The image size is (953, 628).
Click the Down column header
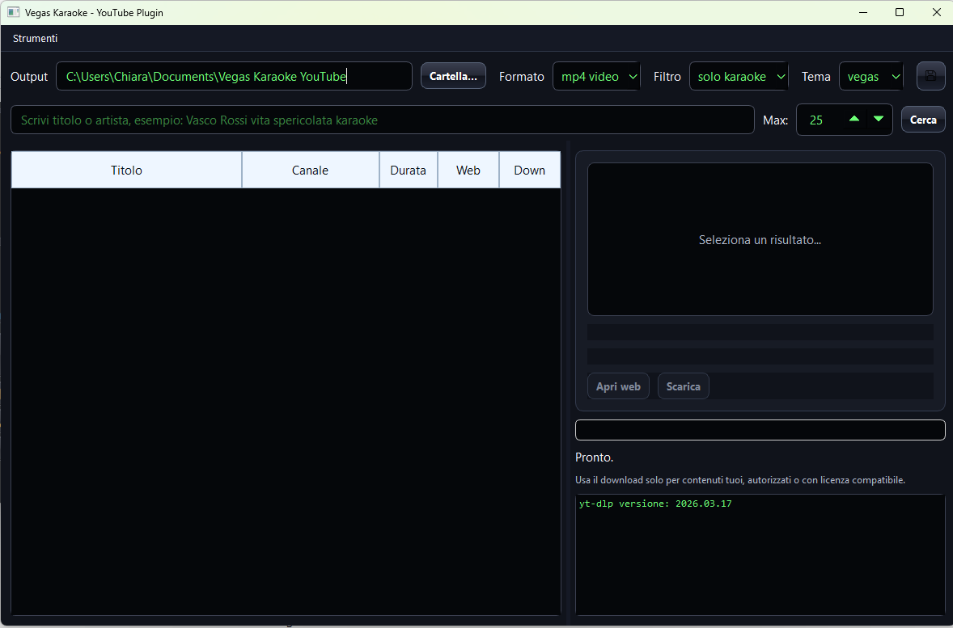pyautogui.click(x=529, y=170)
